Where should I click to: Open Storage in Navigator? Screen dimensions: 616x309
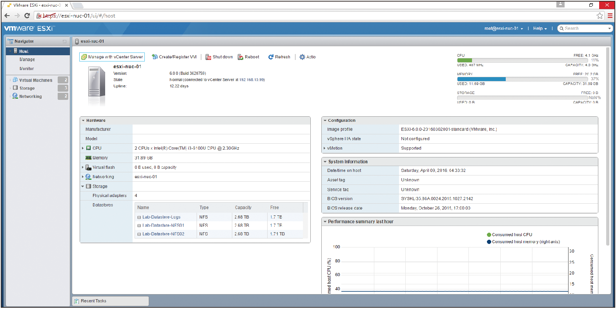pos(27,88)
